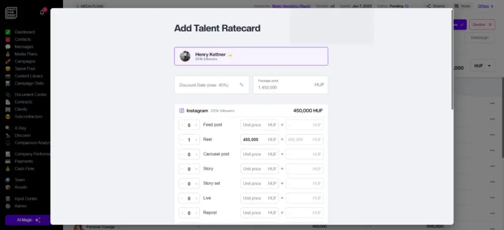Open the HUF currency dropdown
Screen dimensions: 504x230
tap(483, 66)
